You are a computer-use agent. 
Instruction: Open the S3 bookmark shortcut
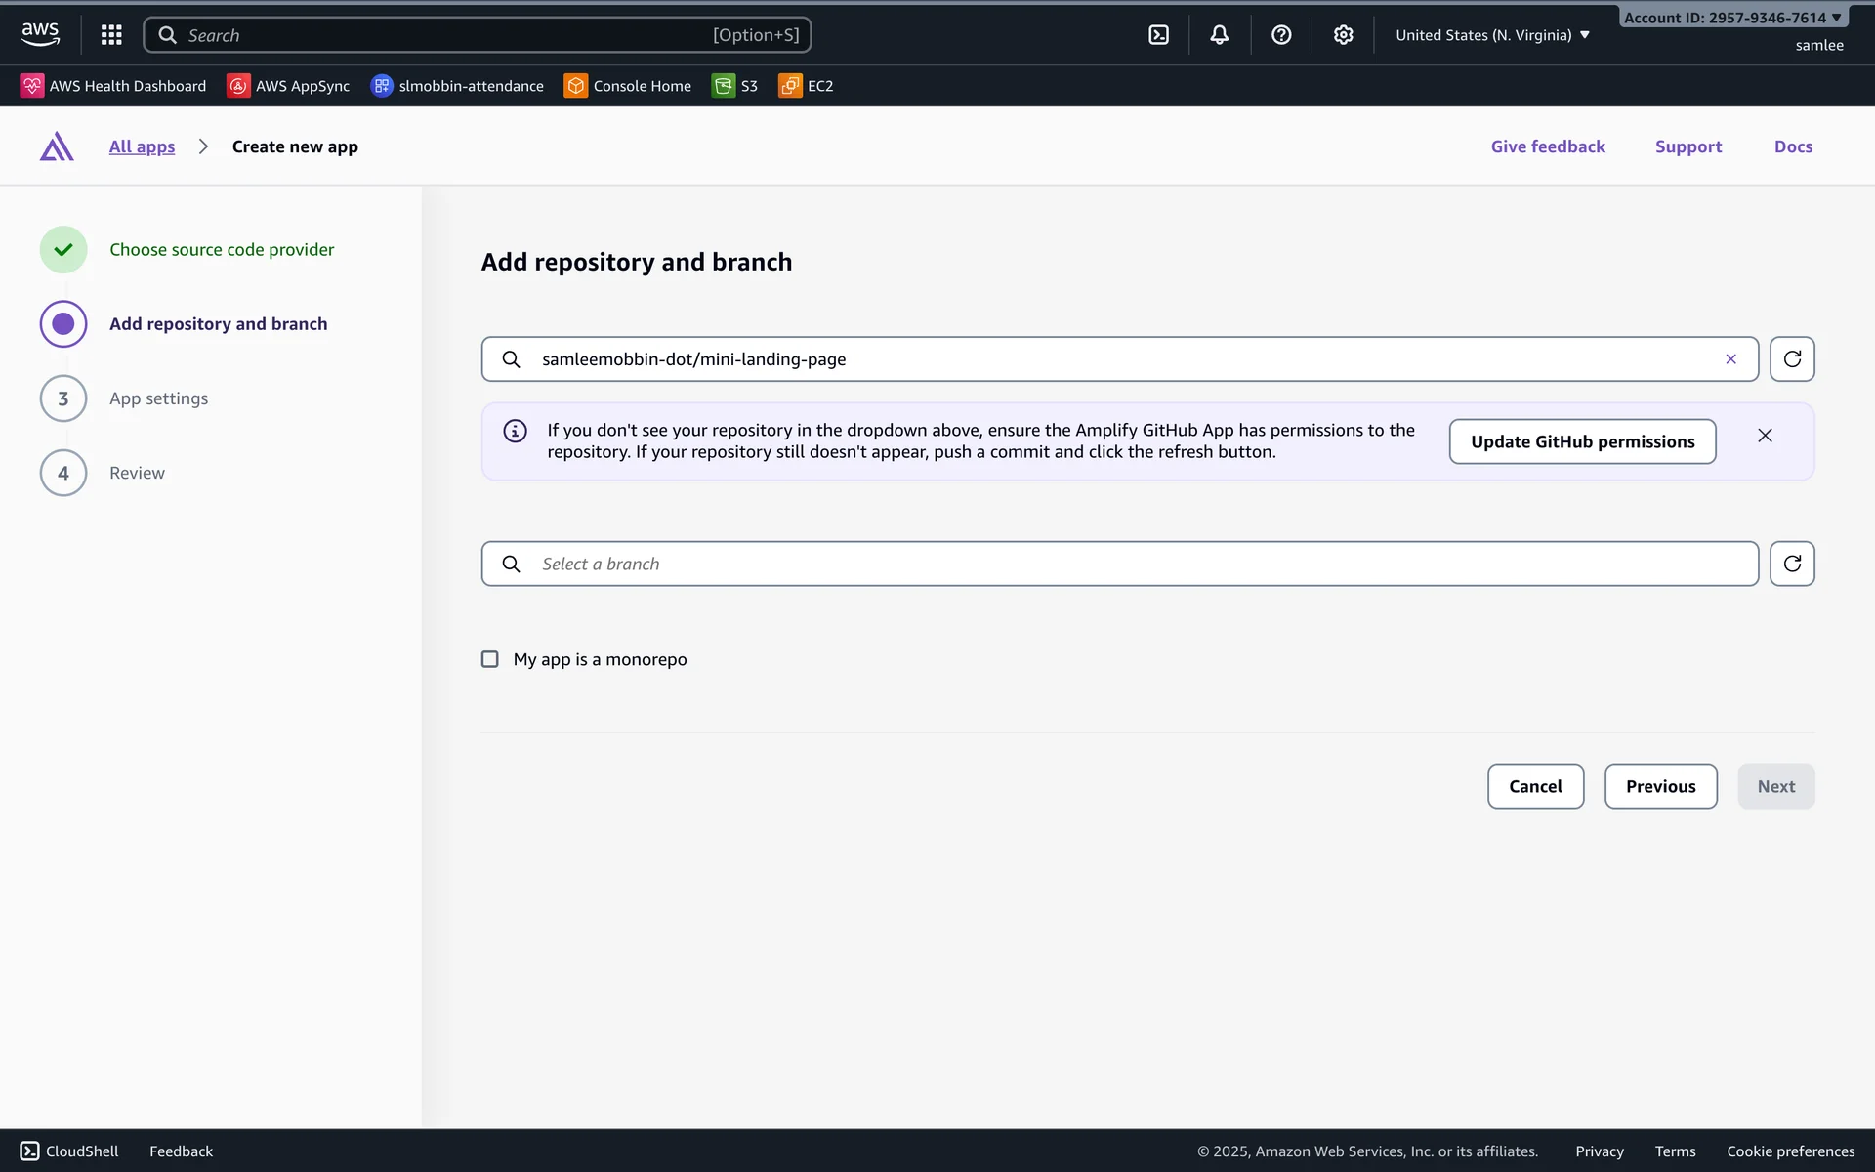(x=735, y=86)
